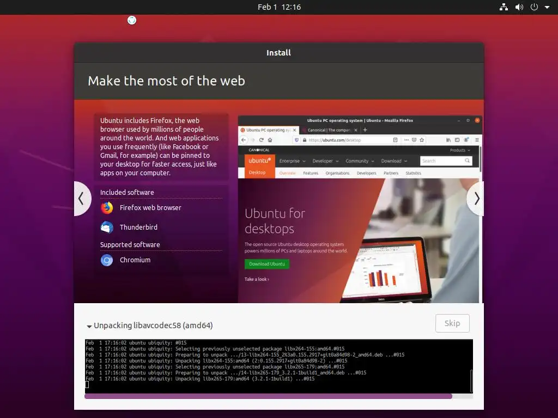Click the Supported software heading

130,244
